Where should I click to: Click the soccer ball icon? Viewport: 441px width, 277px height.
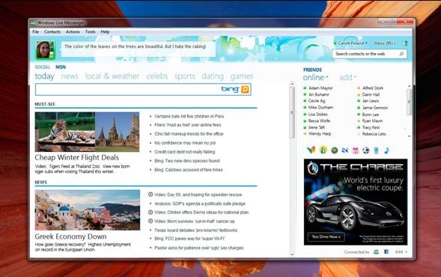coord(366,150)
